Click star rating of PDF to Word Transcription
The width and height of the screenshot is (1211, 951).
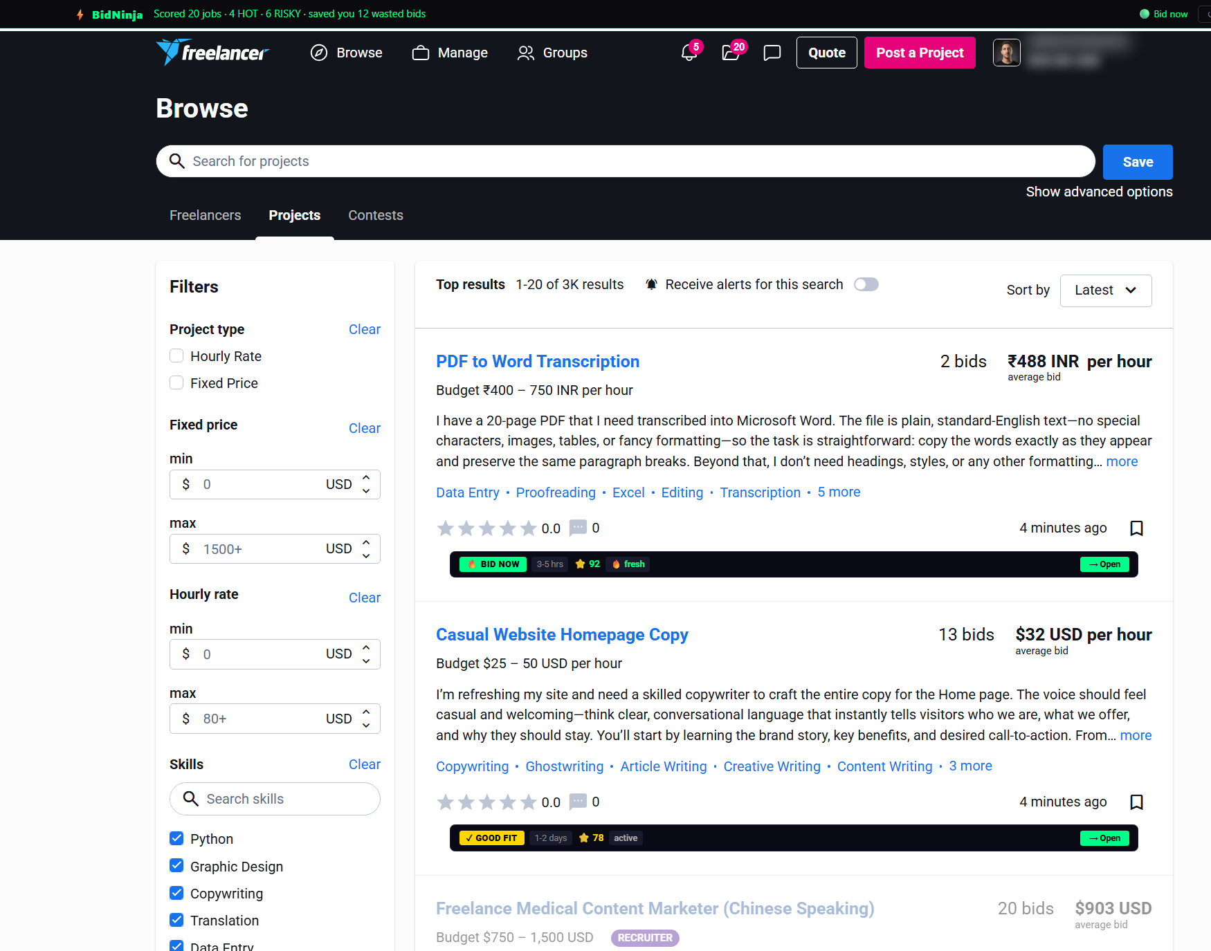pyautogui.click(x=487, y=528)
